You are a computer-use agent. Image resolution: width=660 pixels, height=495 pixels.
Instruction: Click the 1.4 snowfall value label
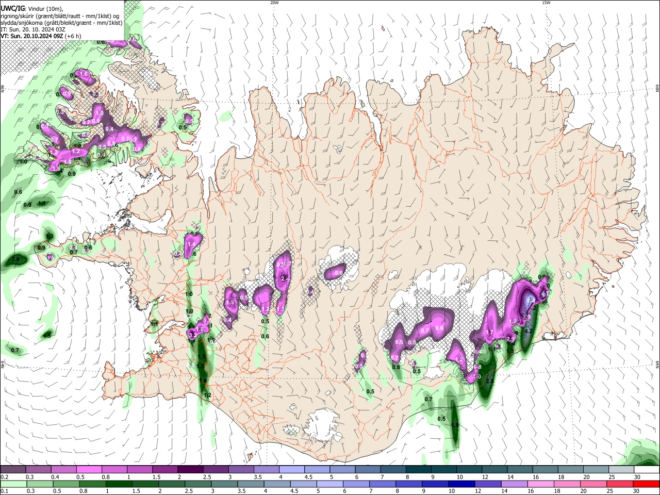(x=191, y=244)
